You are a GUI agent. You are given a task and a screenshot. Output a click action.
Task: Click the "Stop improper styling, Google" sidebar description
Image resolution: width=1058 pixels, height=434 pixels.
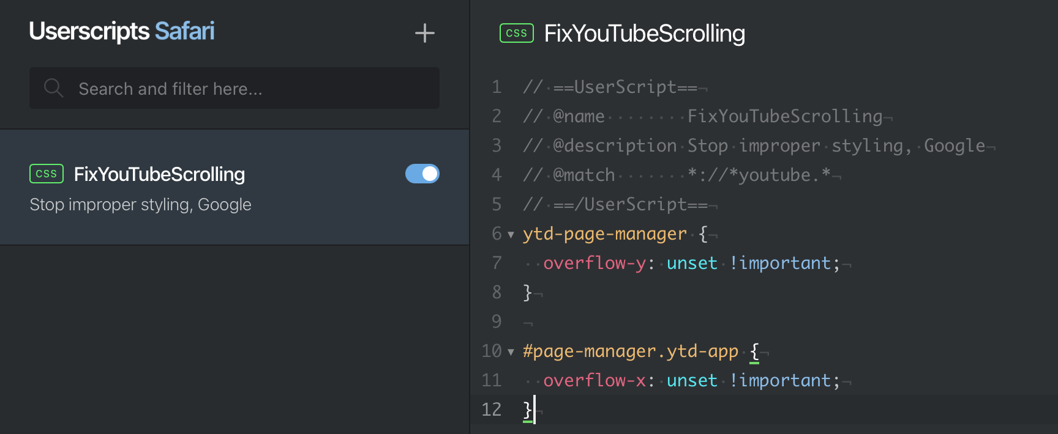click(x=140, y=204)
